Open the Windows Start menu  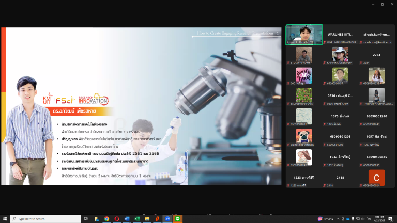[5, 219]
